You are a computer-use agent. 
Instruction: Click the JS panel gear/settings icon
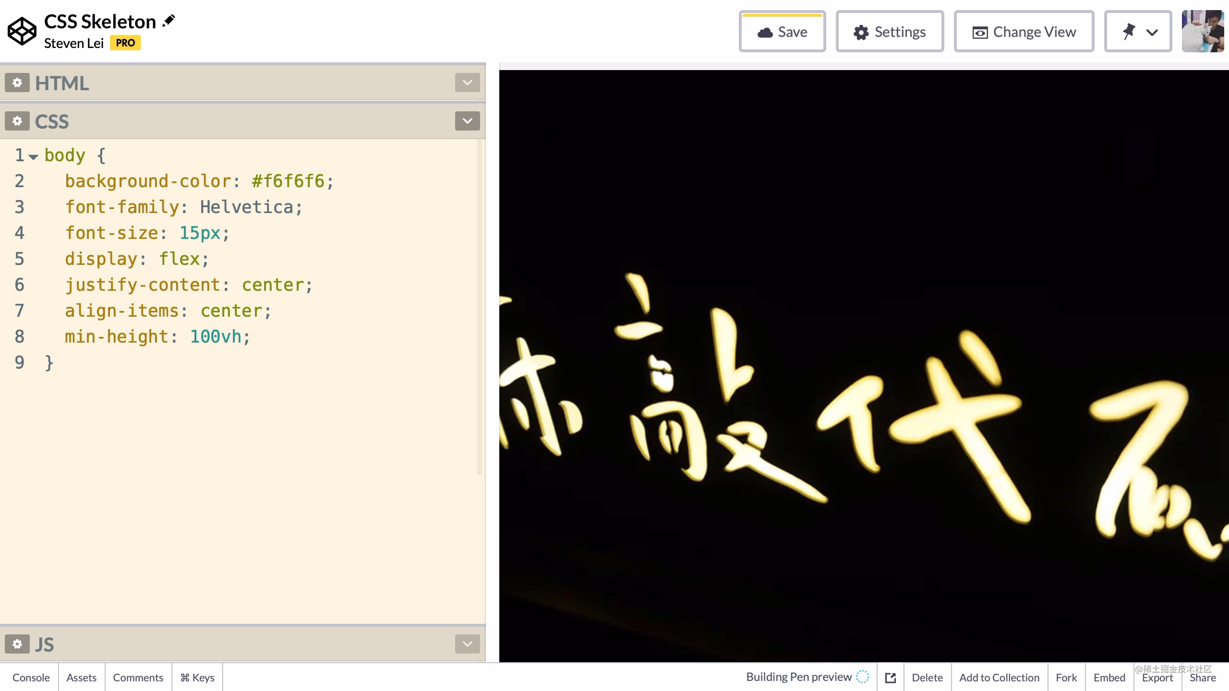pos(17,643)
